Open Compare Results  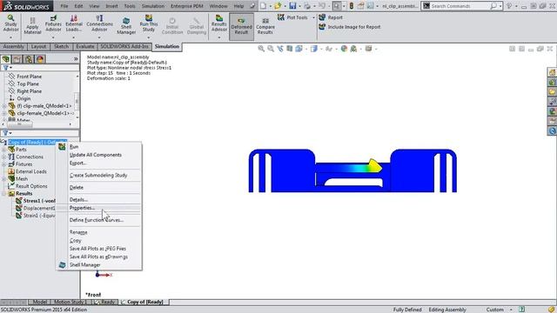pos(265,26)
